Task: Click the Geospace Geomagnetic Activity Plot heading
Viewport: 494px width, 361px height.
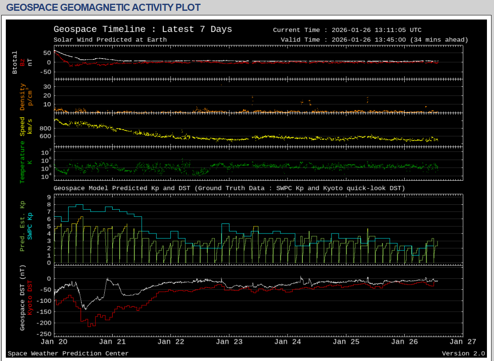Action: [x=103, y=7]
